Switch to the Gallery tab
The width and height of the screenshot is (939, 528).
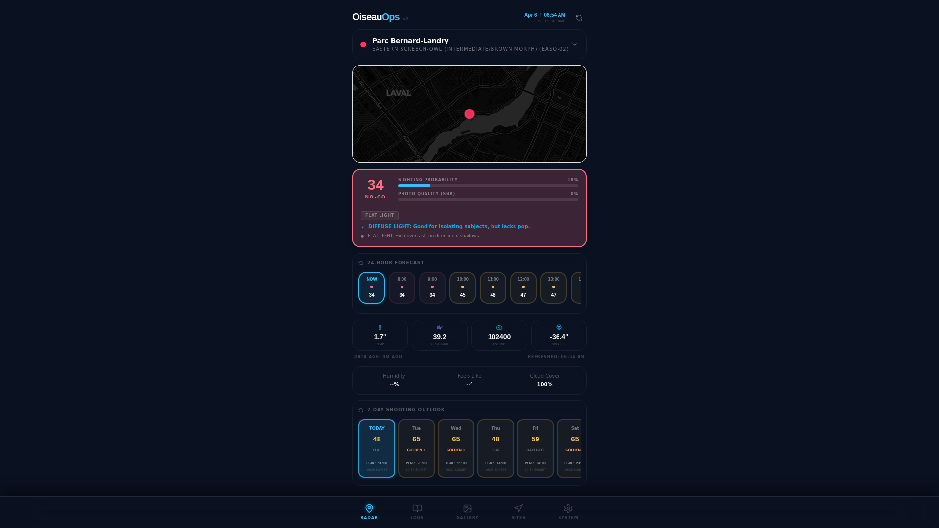[468, 512]
